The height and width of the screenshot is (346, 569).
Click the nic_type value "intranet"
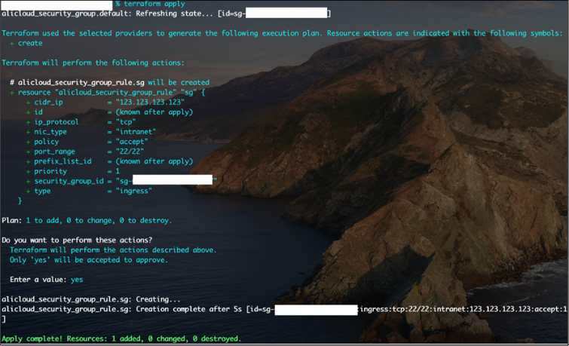pyautogui.click(x=130, y=131)
